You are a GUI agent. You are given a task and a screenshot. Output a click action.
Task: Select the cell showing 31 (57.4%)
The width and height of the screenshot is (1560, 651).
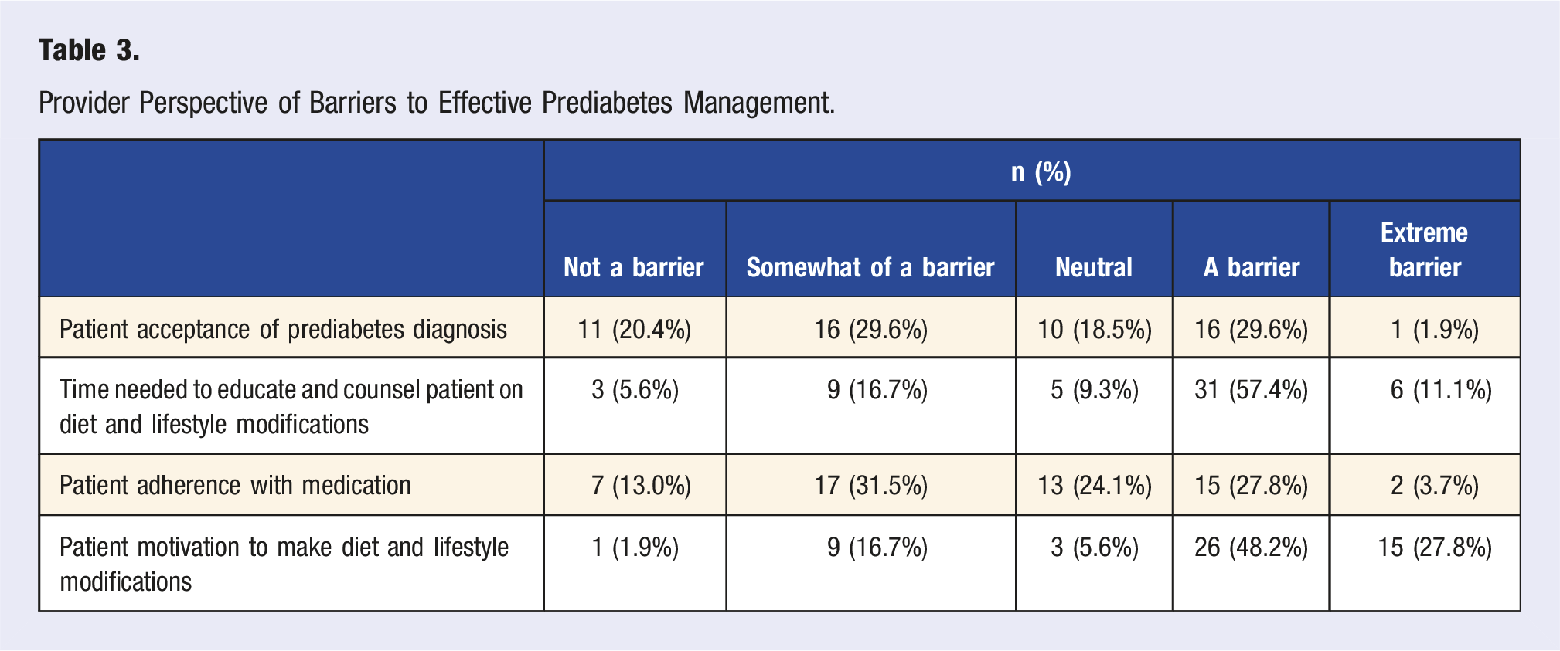[1252, 390]
